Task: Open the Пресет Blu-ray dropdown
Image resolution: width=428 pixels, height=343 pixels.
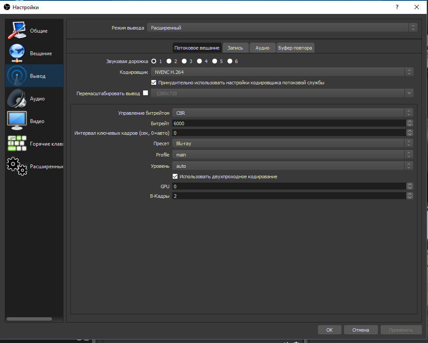Action: coord(292,143)
